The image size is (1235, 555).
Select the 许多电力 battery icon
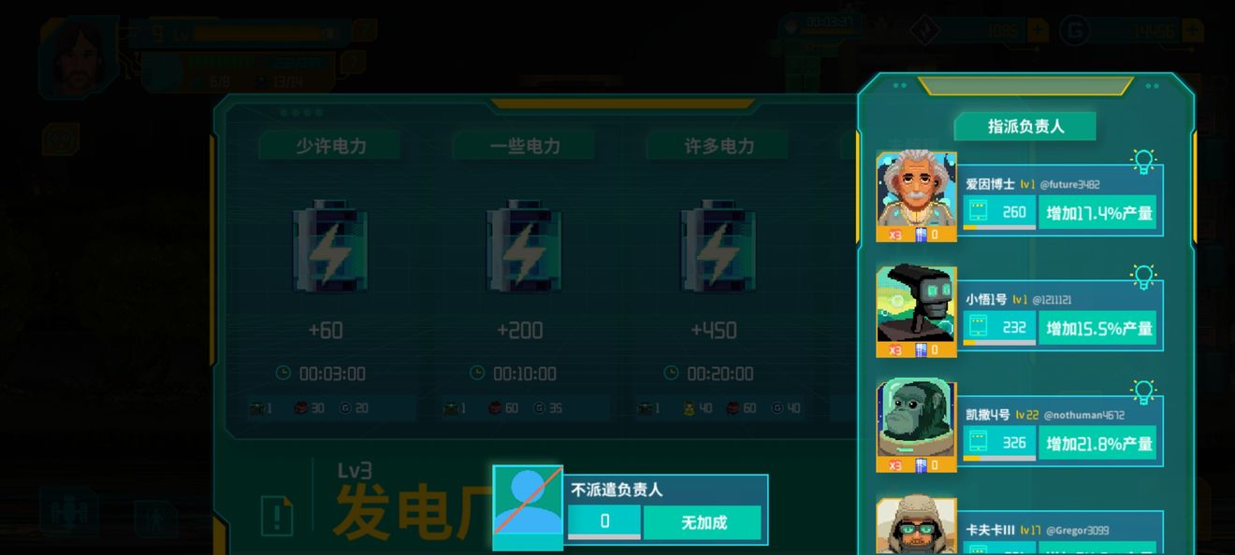[x=718, y=245]
